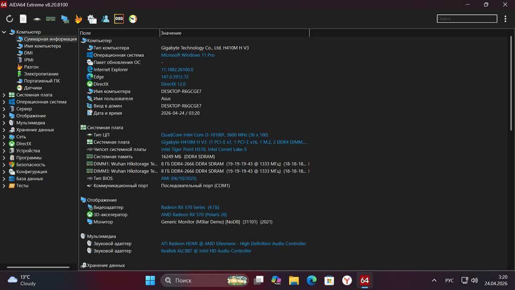This screenshot has width=515, height=290.
Task: Click the monitor diagnostics toolbar icon
Action: (65, 19)
